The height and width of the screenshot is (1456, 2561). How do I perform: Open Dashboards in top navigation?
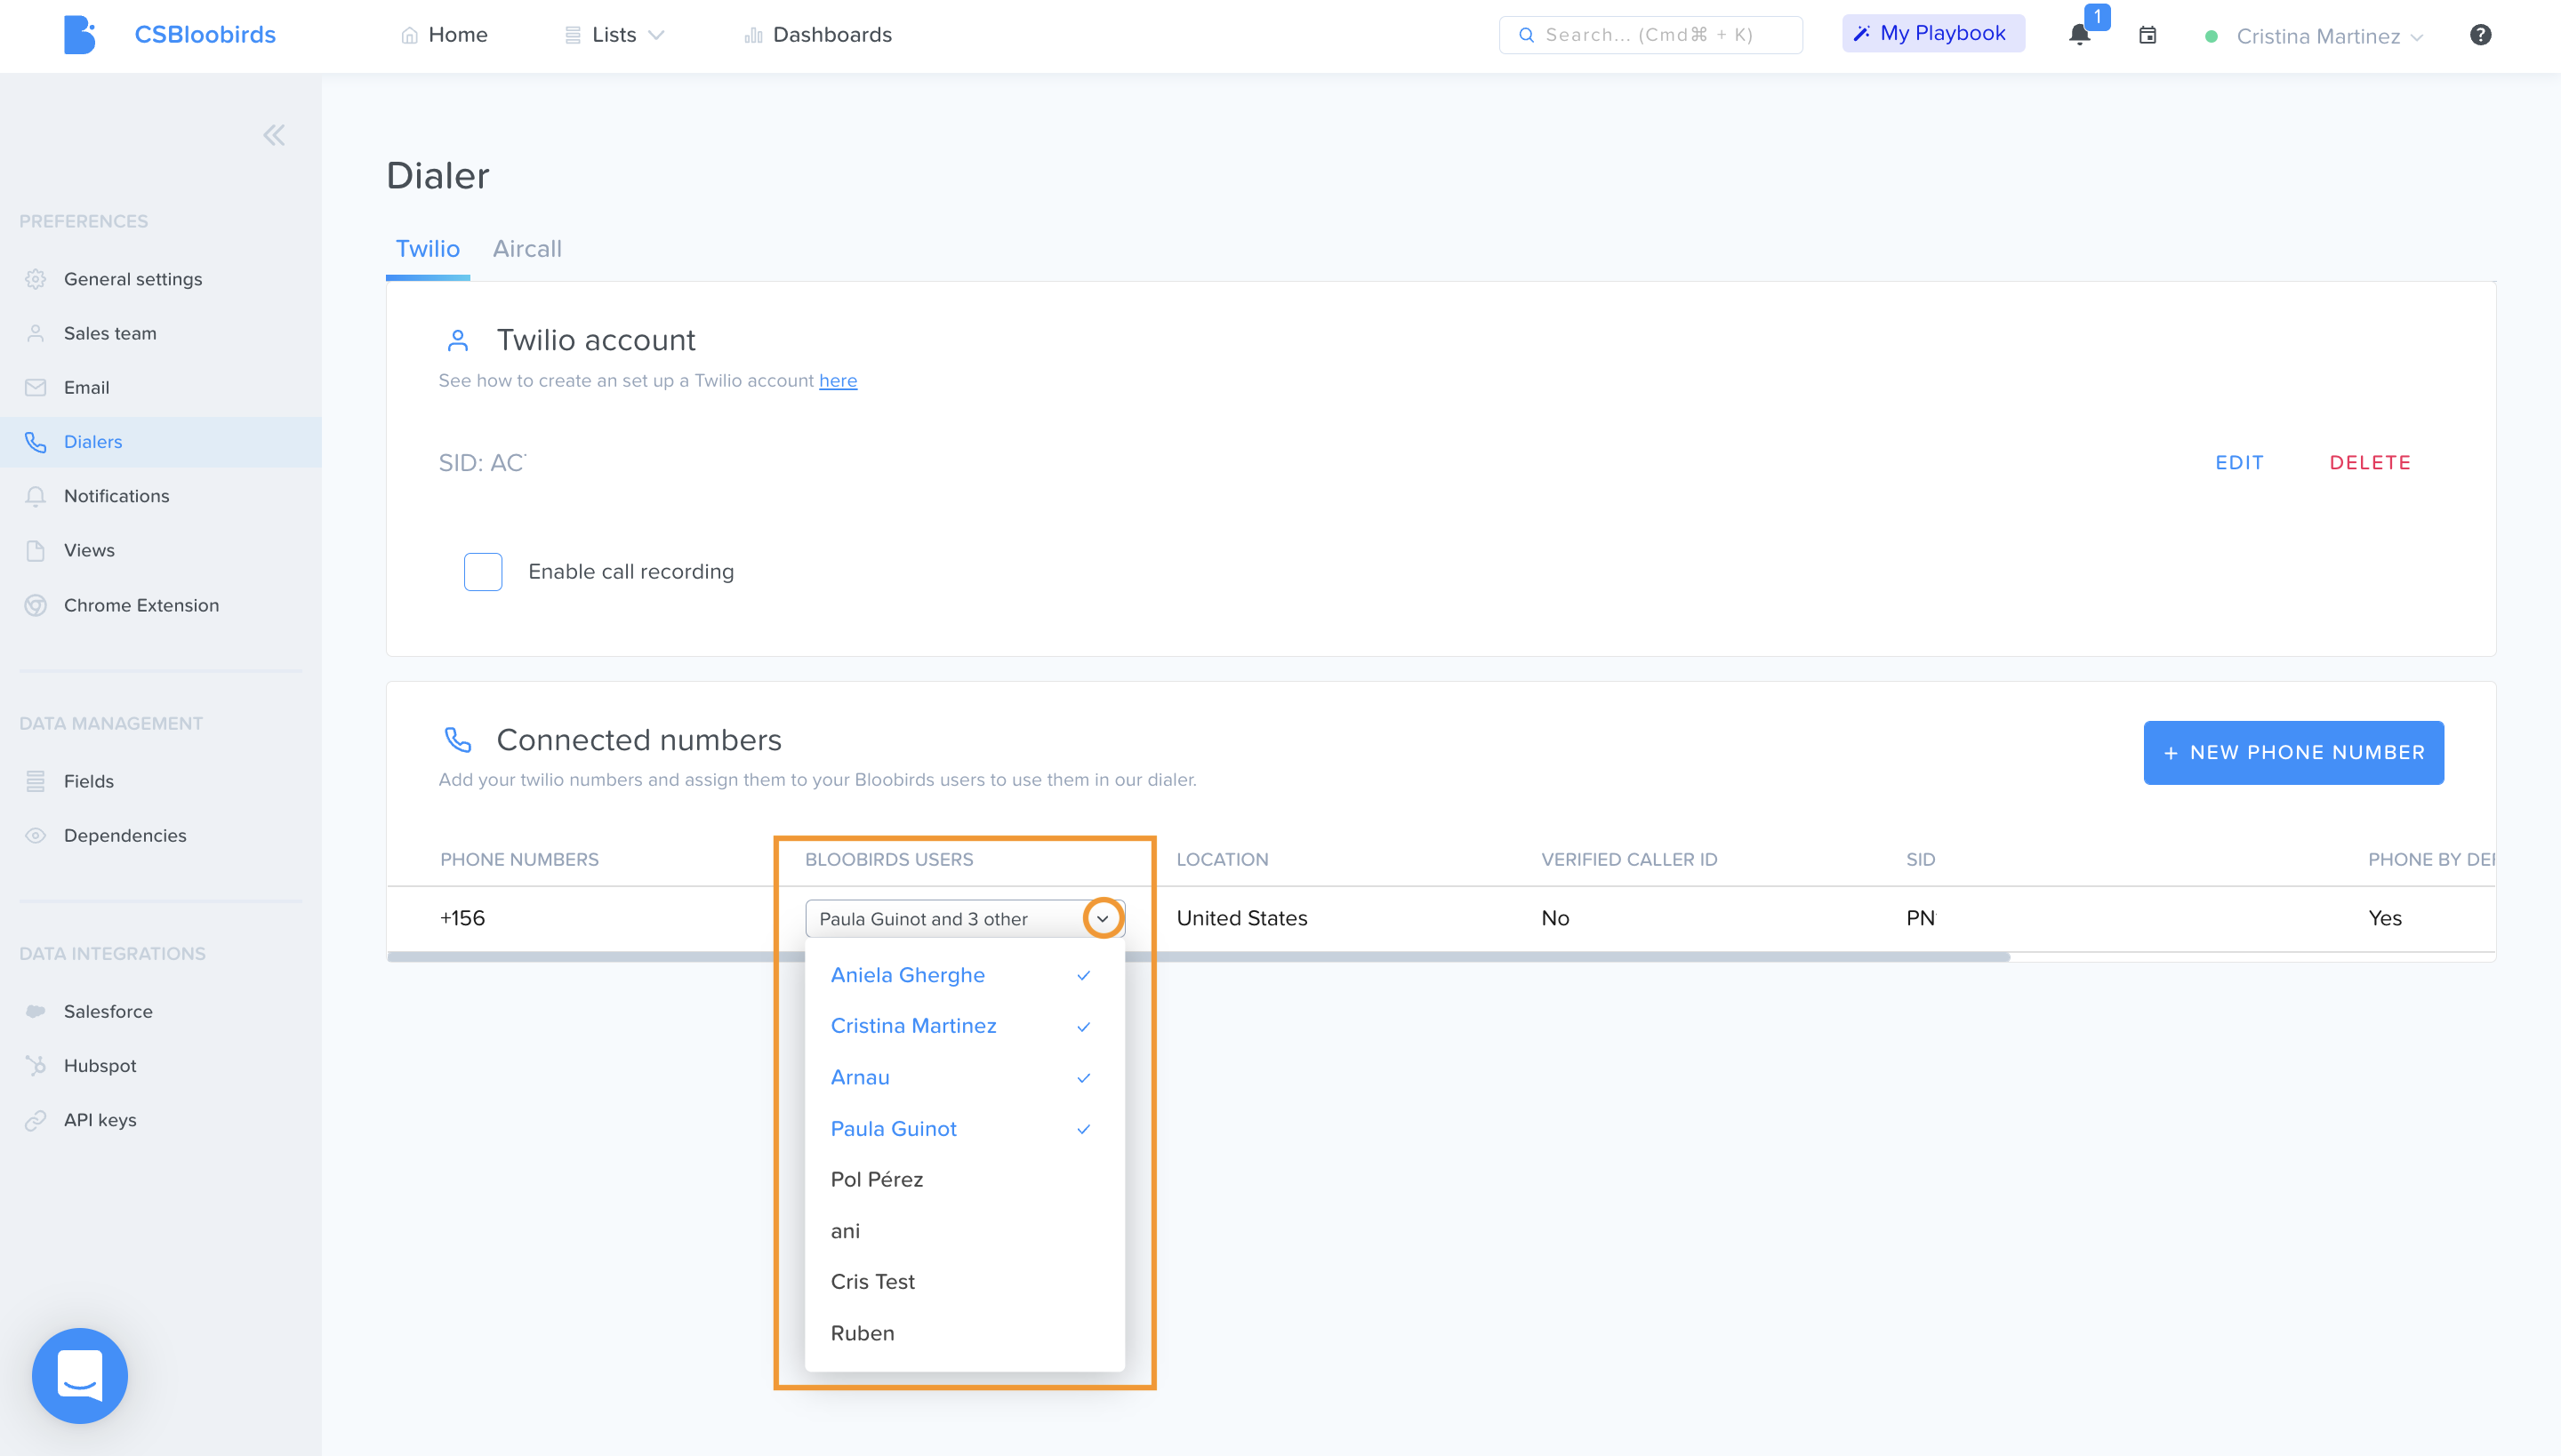[818, 35]
